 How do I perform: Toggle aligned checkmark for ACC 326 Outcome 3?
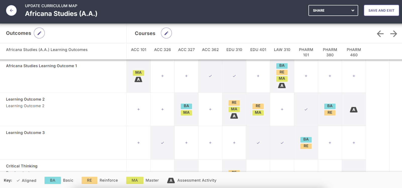[163, 143]
